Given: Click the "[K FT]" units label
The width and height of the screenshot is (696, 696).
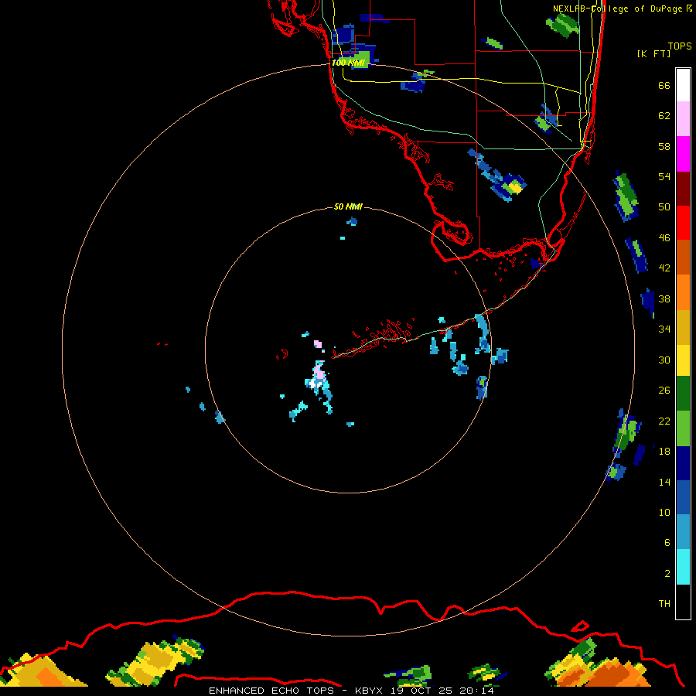Looking at the screenshot, I should click(x=653, y=53).
